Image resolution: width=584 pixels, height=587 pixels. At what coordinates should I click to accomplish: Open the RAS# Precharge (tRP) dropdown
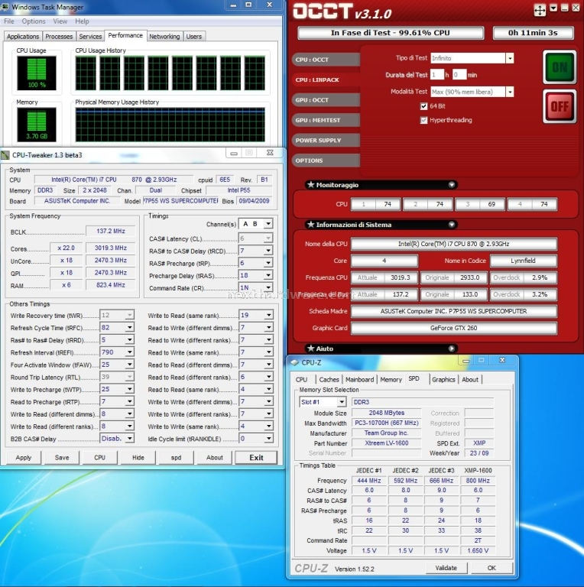coord(268,263)
